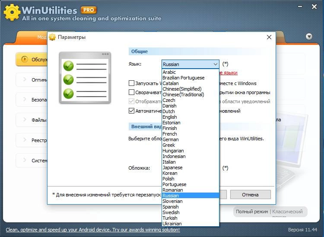Pick Polish from the dropdown list
Screen dimensions: 324x237
(x=191, y=179)
